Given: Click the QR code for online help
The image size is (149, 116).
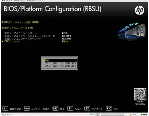Looking at the screenshot, I should coord(140,94).
